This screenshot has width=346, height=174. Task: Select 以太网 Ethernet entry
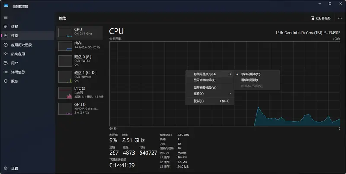(80, 93)
